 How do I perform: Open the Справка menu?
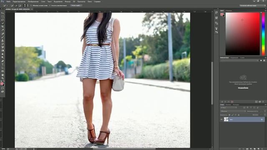tap(97, 2)
